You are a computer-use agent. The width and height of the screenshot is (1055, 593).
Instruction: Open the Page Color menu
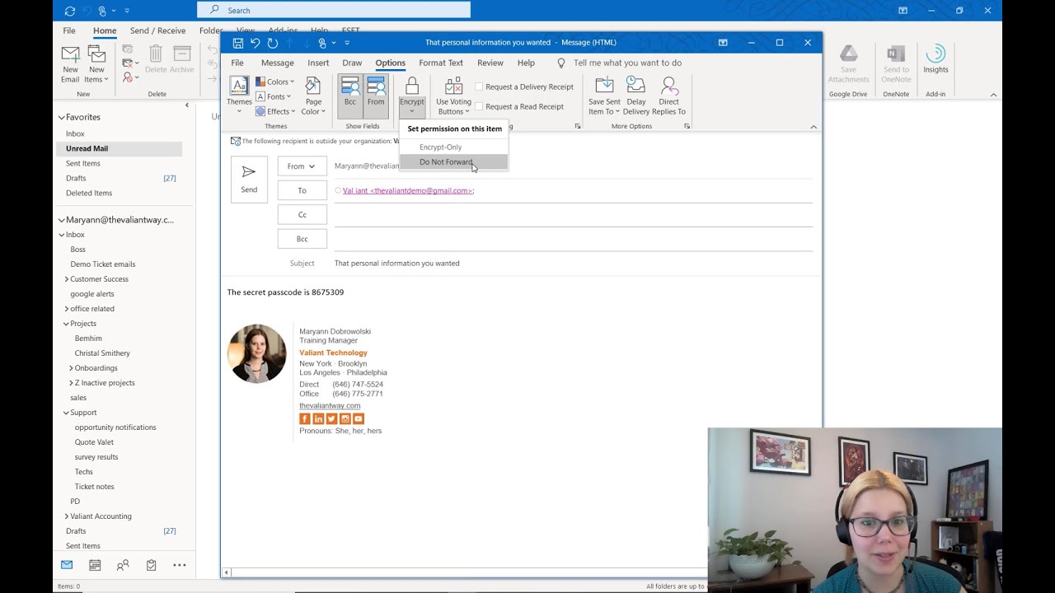313,96
